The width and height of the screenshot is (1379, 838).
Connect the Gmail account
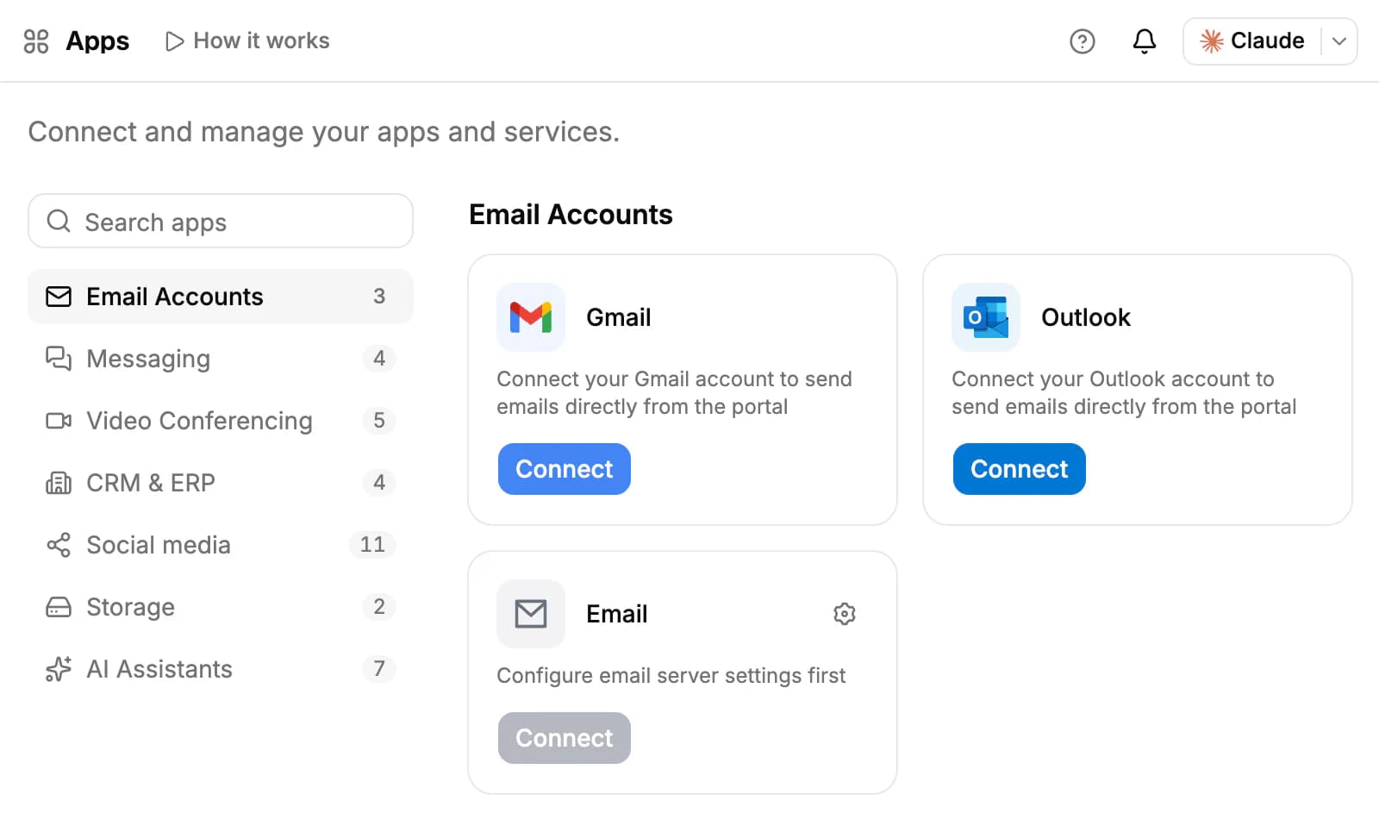click(x=565, y=469)
